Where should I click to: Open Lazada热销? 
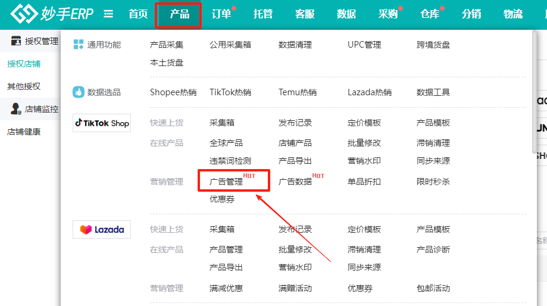click(370, 92)
